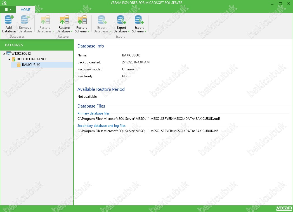
Task: Click the Restore Database icon
Action: pos(65,20)
